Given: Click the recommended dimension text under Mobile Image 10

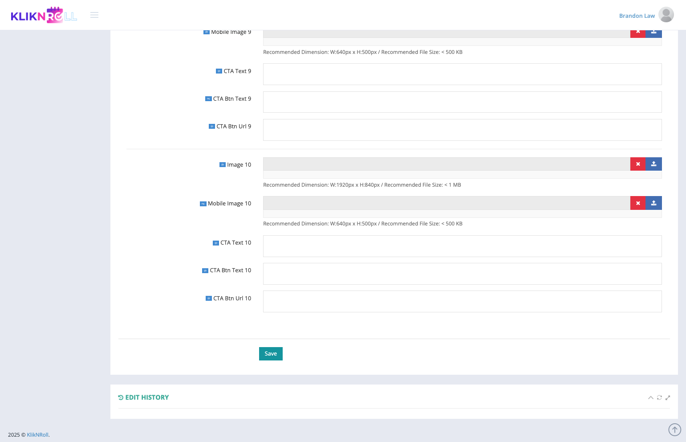Looking at the screenshot, I should click(363, 224).
